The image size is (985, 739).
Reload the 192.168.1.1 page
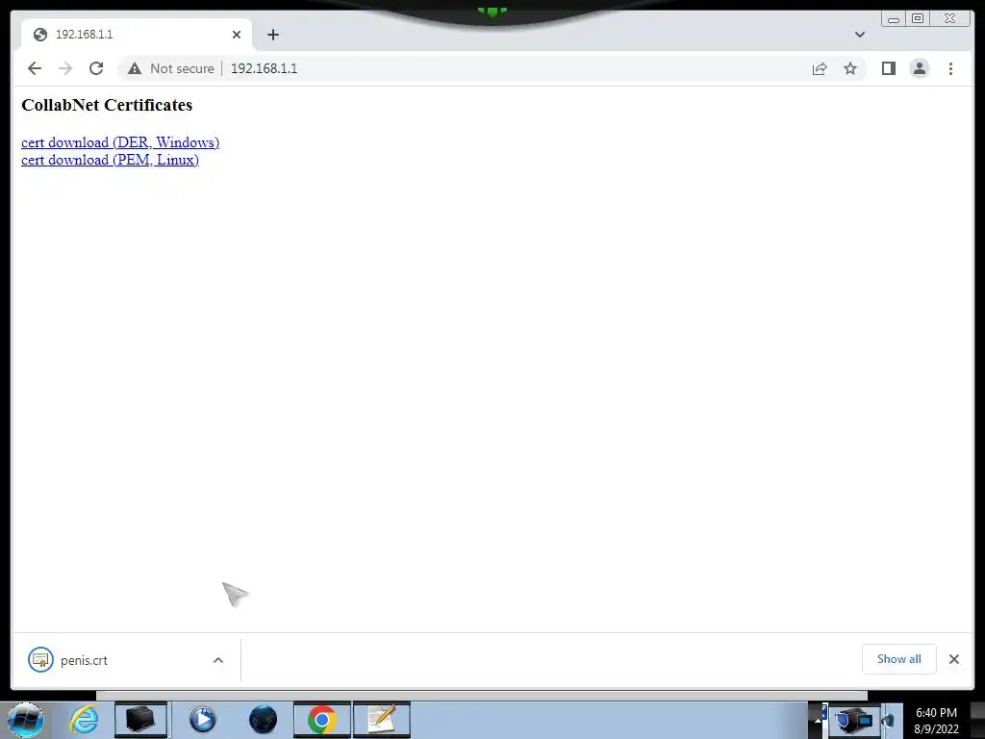tap(96, 68)
